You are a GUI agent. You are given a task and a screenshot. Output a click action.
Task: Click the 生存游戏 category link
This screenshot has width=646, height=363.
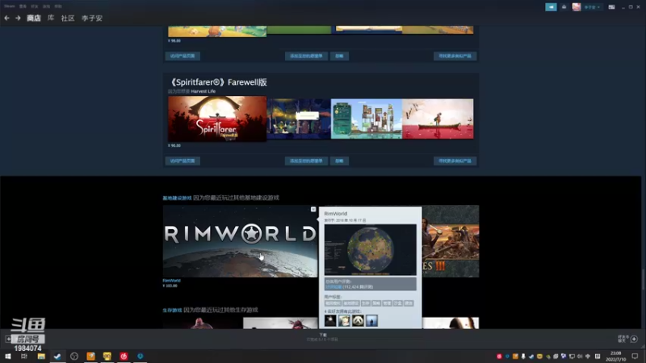(x=172, y=311)
